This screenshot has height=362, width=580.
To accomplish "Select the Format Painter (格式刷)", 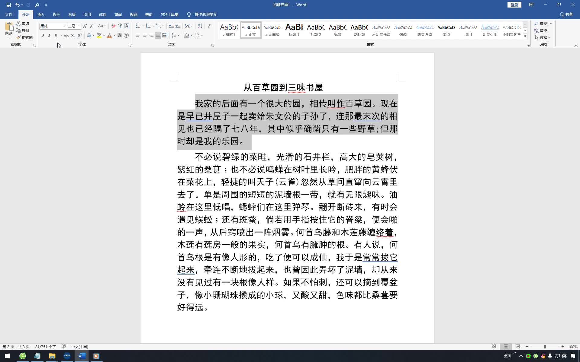I will 24,37.
